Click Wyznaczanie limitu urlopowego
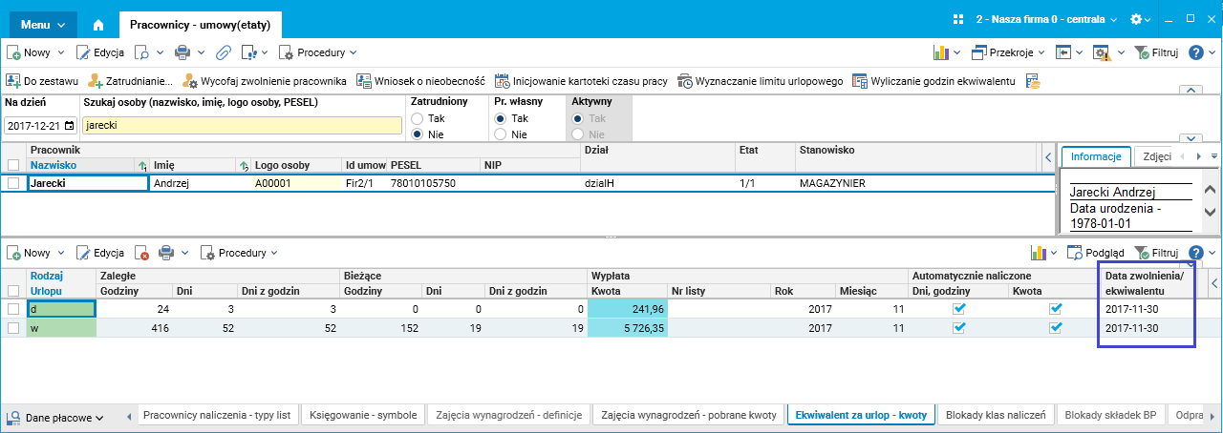 (x=761, y=81)
